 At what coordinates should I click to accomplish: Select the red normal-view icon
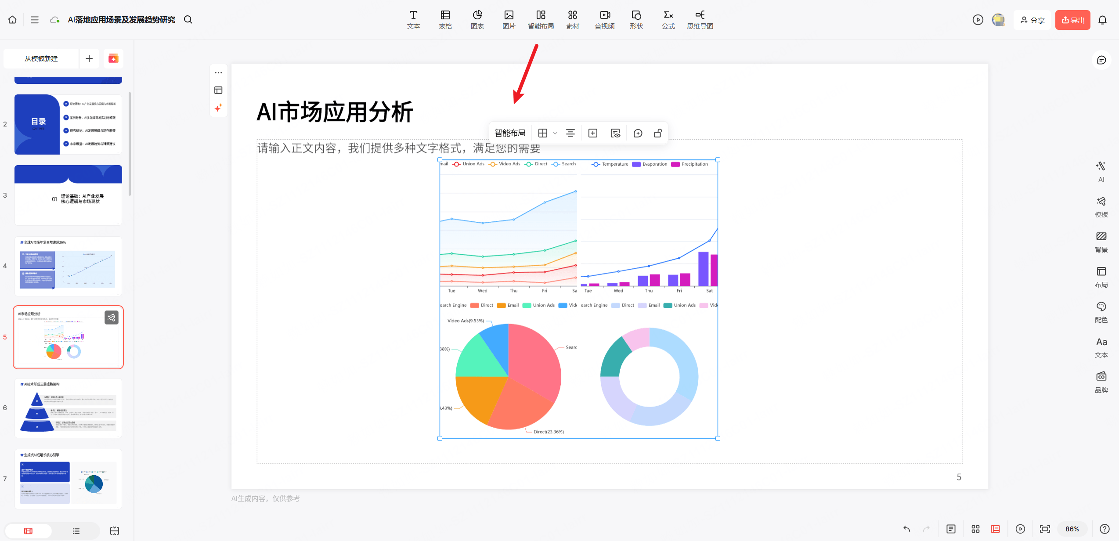[x=996, y=529]
